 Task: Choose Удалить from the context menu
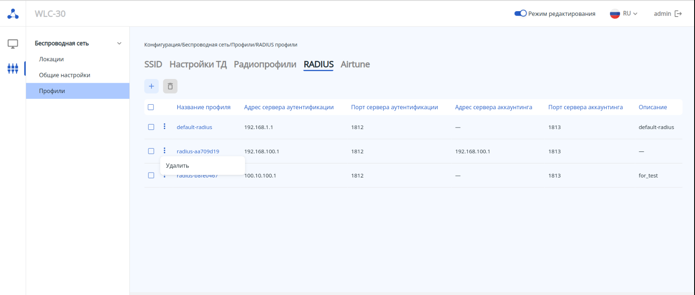(x=177, y=165)
